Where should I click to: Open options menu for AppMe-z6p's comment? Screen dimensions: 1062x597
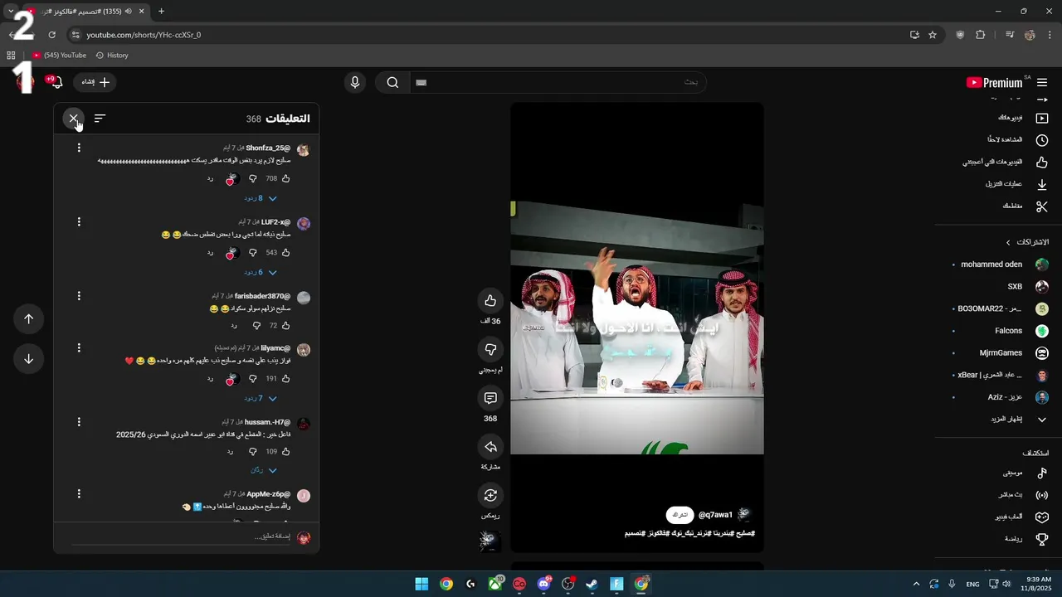(x=79, y=493)
